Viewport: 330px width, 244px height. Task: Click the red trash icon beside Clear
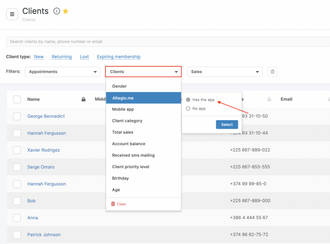[113, 204]
